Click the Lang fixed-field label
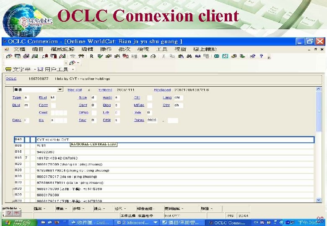The height and width of the screenshot is (226, 327). coord(167,98)
